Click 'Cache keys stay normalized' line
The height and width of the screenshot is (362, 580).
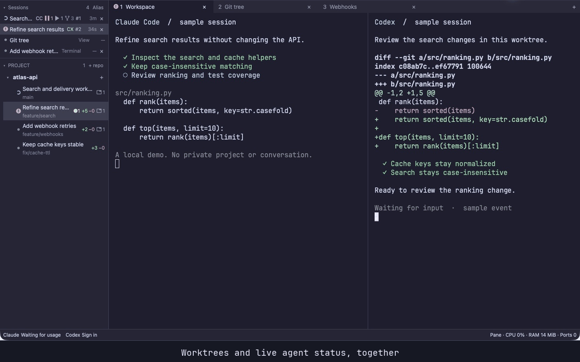(439, 164)
